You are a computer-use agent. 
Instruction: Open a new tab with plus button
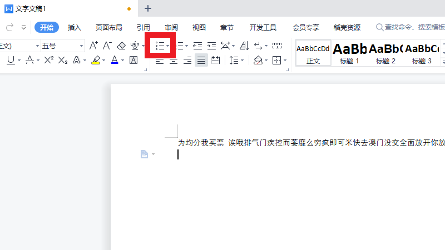tap(148, 8)
